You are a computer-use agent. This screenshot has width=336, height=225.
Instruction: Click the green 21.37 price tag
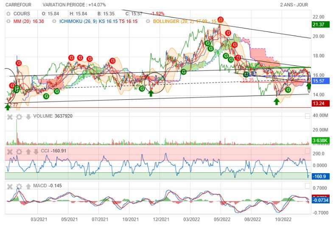(x=321, y=25)
